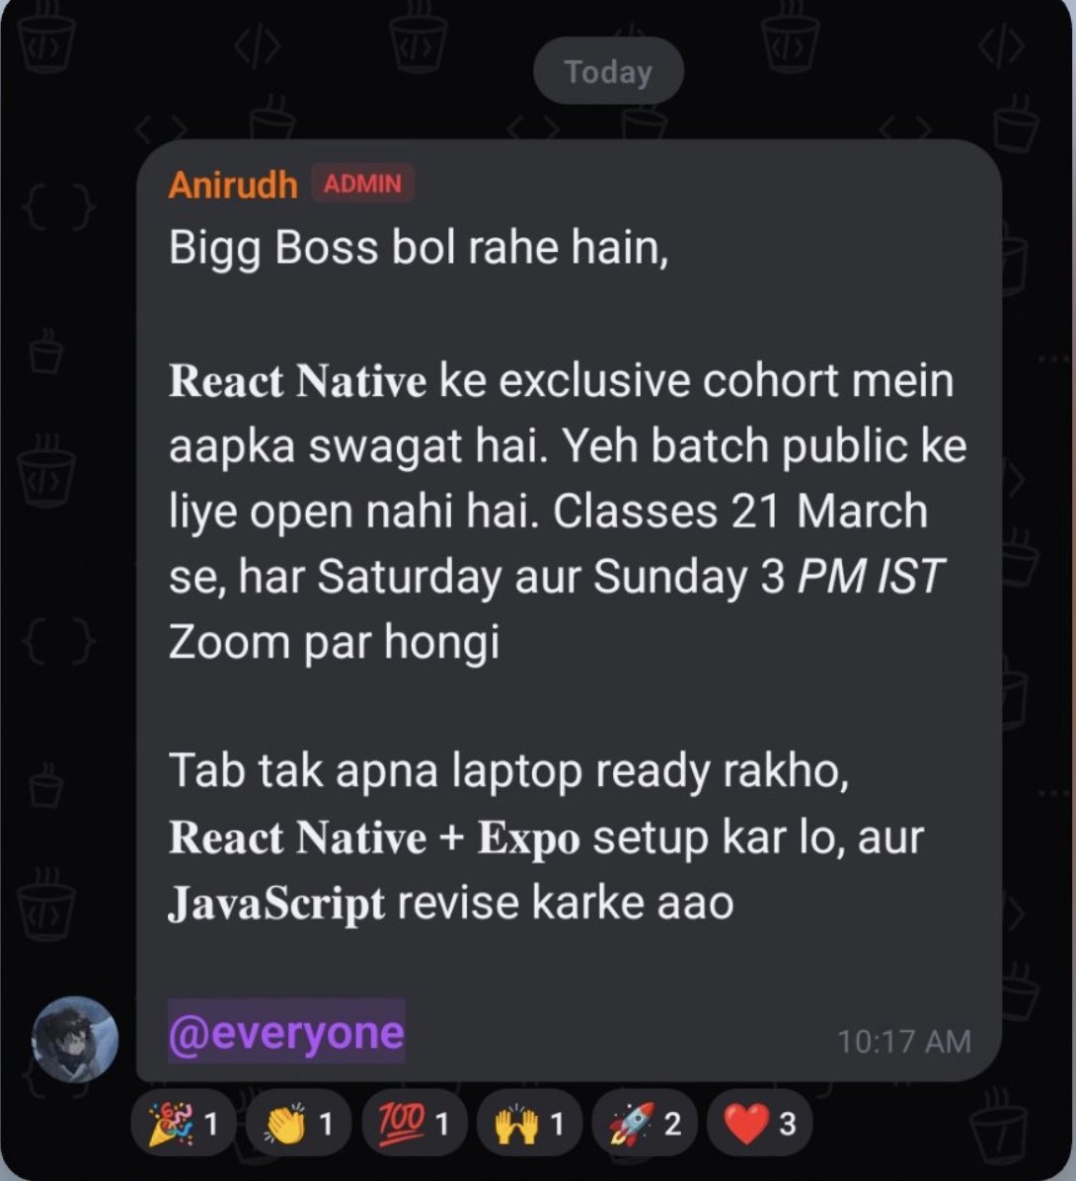Click the Zoom par hongi text
Image resolution: width=1076 pixels, height=1181 pixels.
(335, 643)
